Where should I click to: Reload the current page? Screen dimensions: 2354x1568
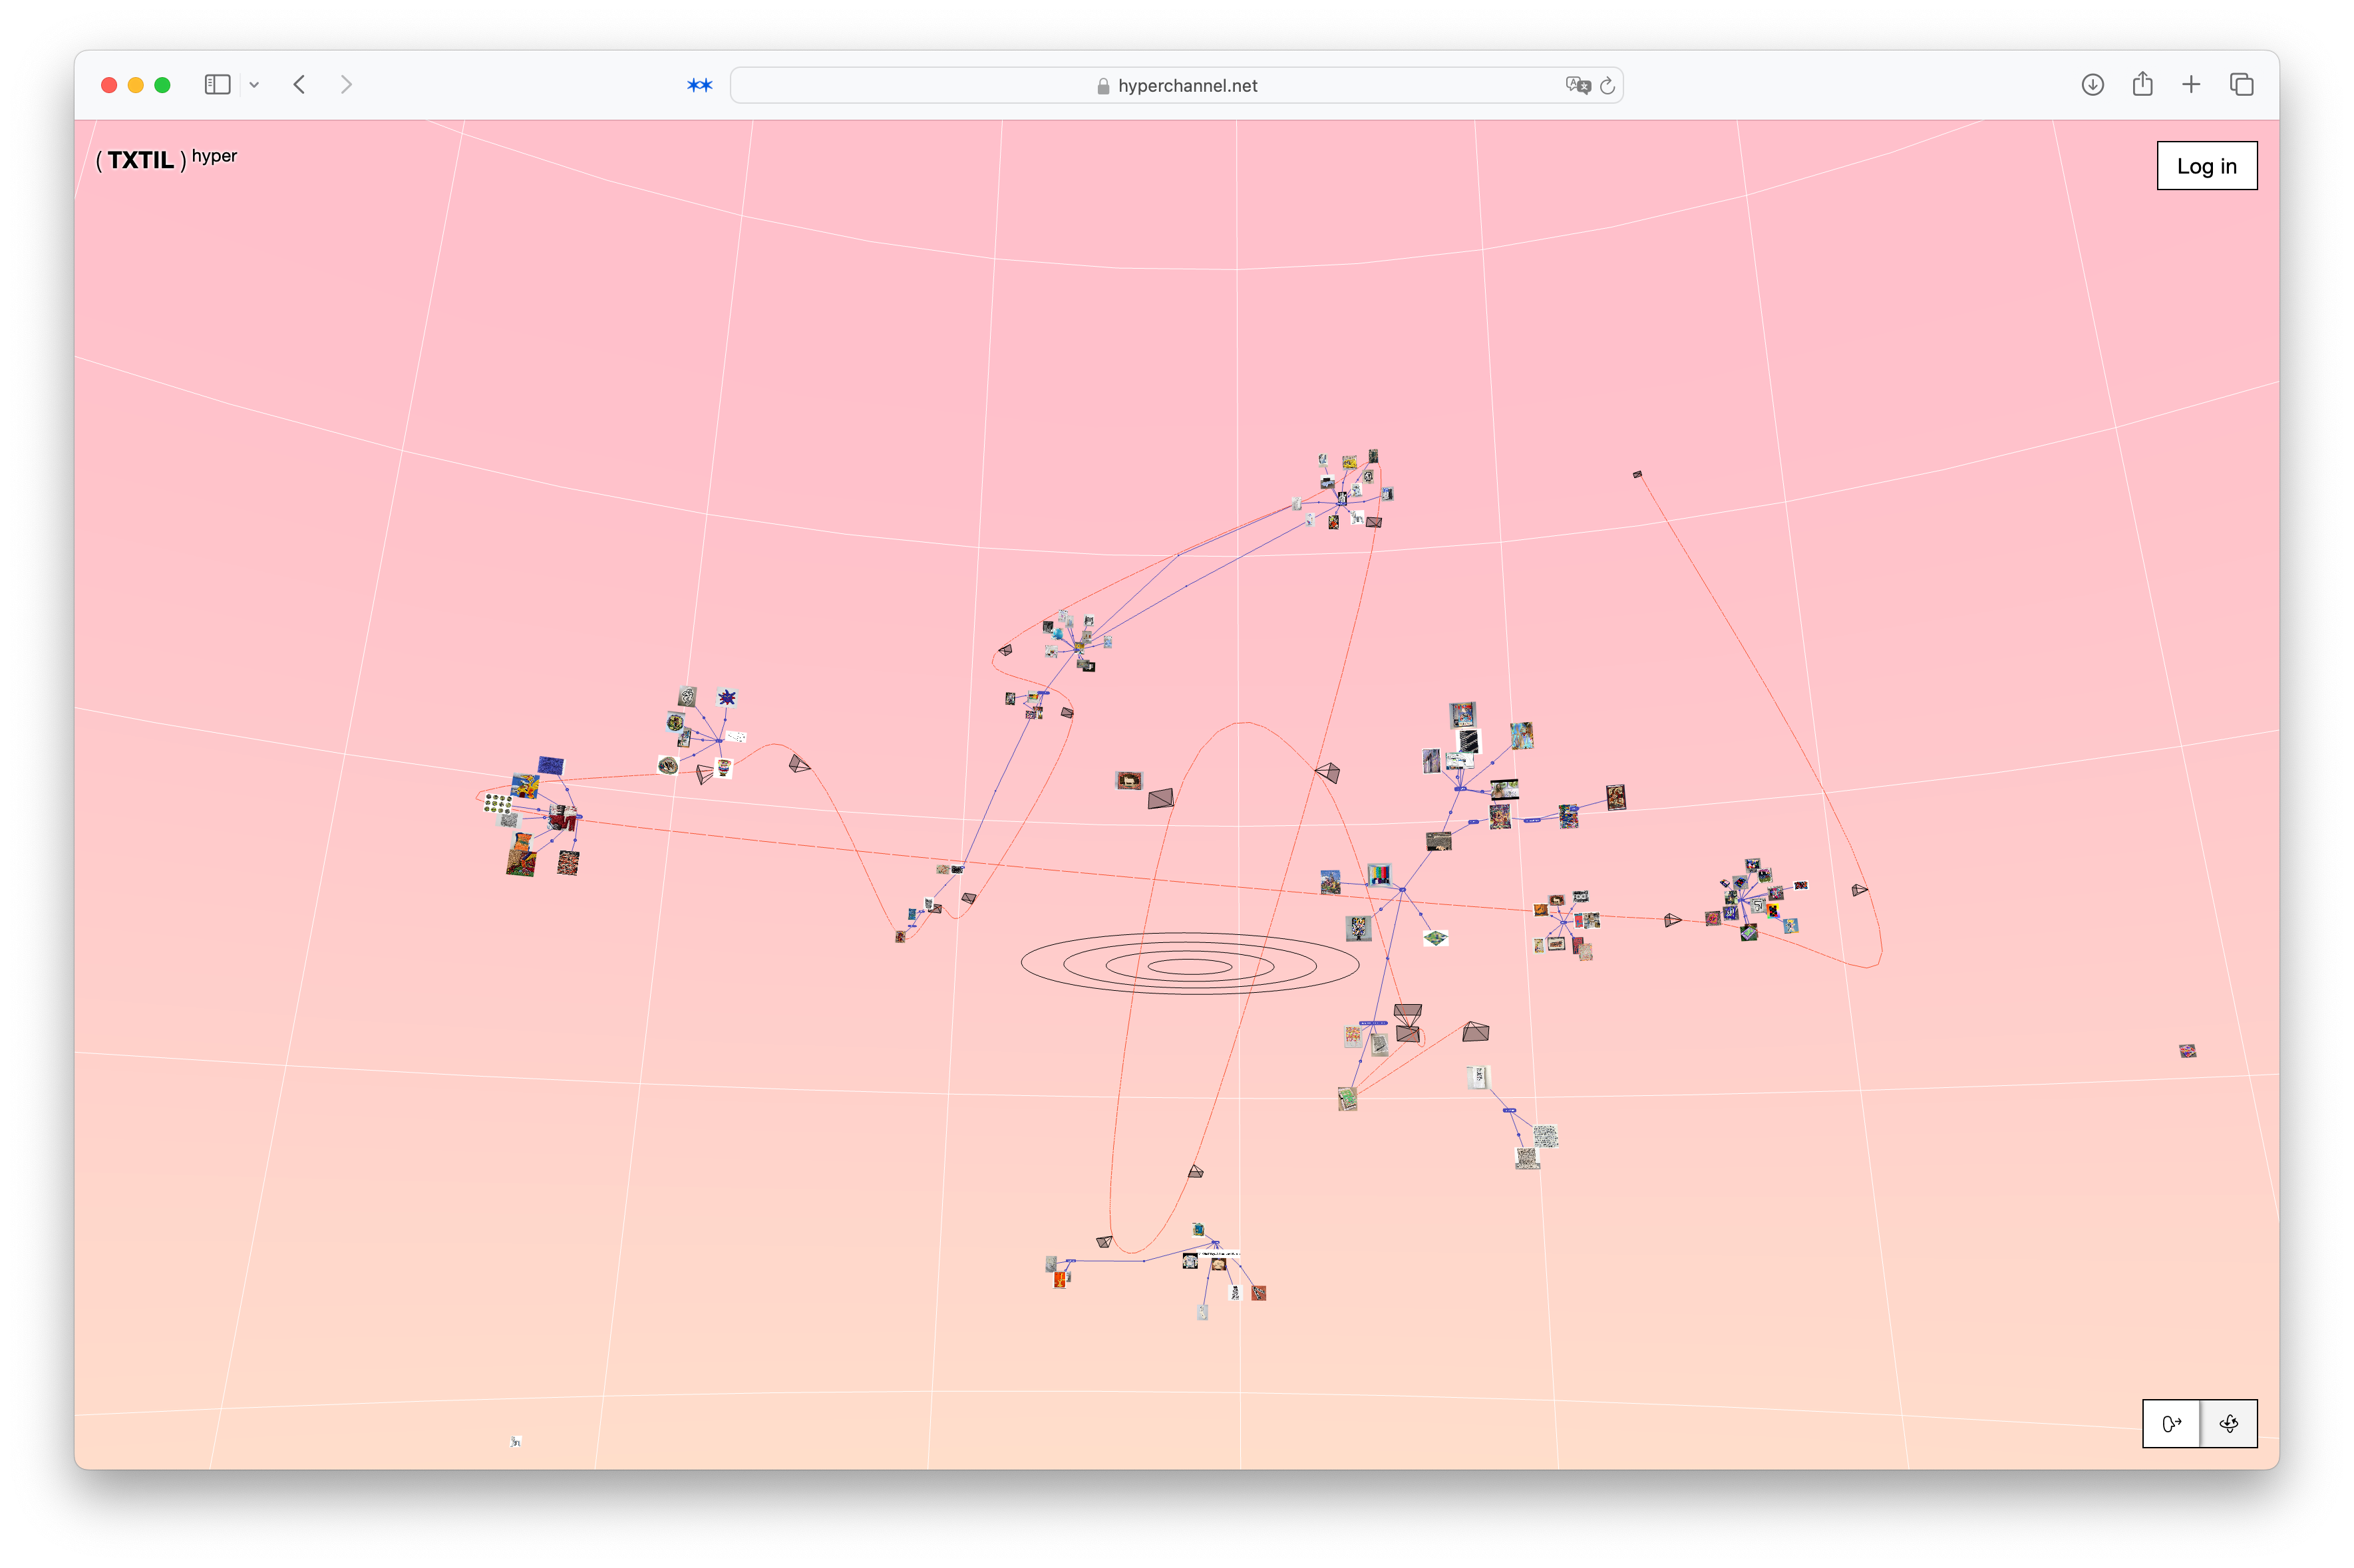click(1607, 85)
